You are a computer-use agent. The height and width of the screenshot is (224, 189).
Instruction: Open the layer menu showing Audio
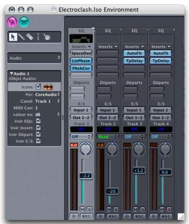[34, 58]
